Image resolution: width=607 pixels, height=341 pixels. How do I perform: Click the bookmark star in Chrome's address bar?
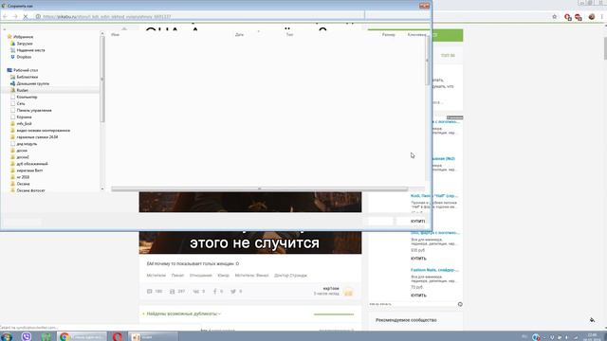coord(554,17)
